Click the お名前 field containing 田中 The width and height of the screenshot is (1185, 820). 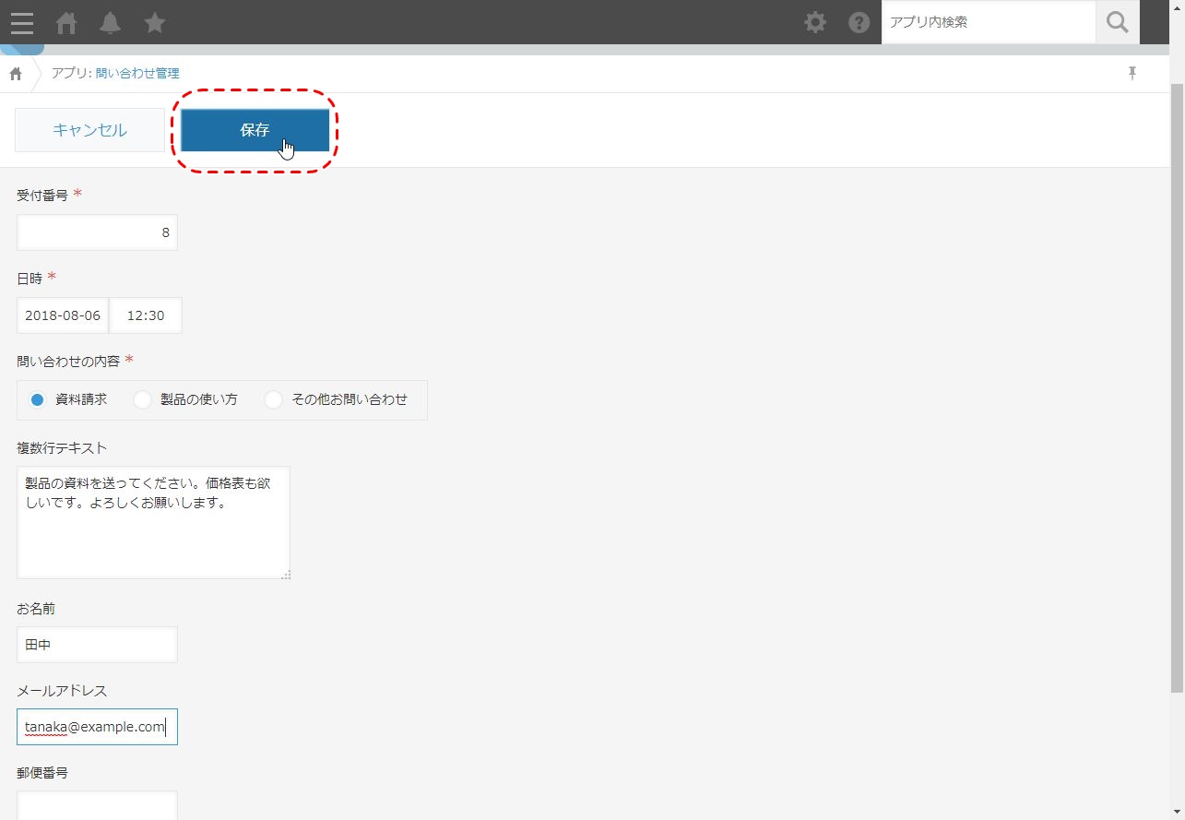tap(97, 645)
